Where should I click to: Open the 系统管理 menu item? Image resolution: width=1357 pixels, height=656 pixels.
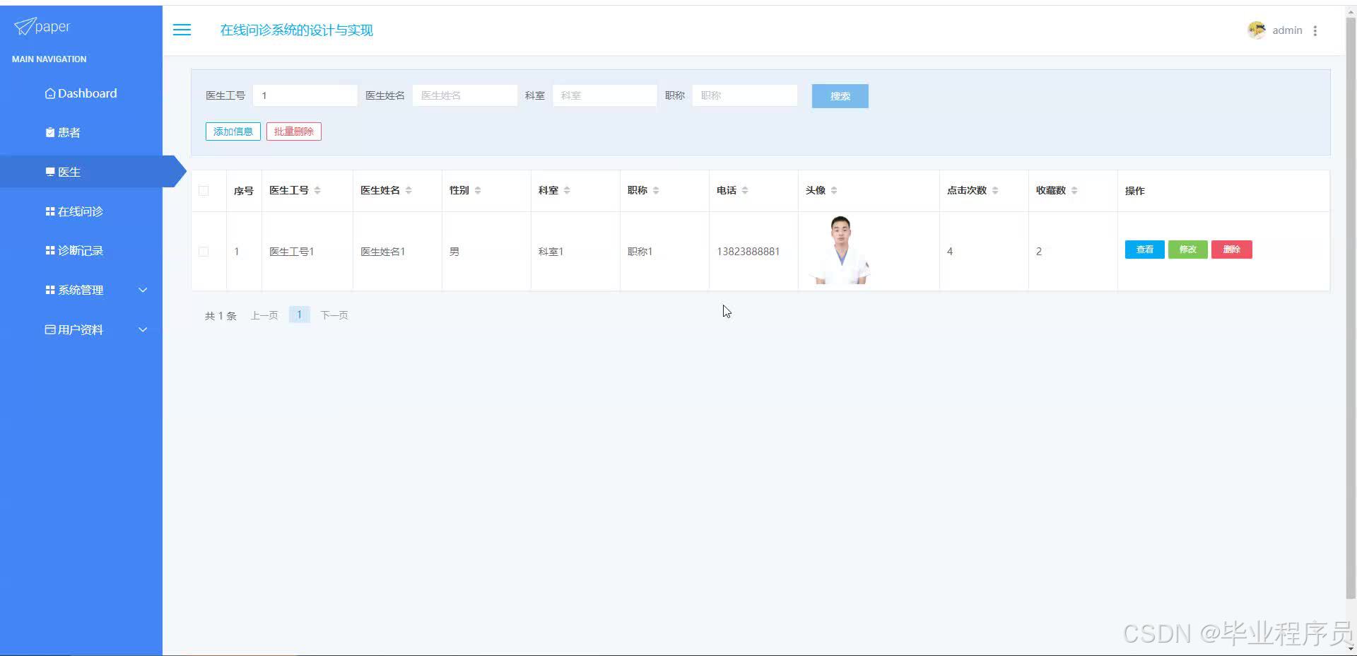[x=81, y=290]
